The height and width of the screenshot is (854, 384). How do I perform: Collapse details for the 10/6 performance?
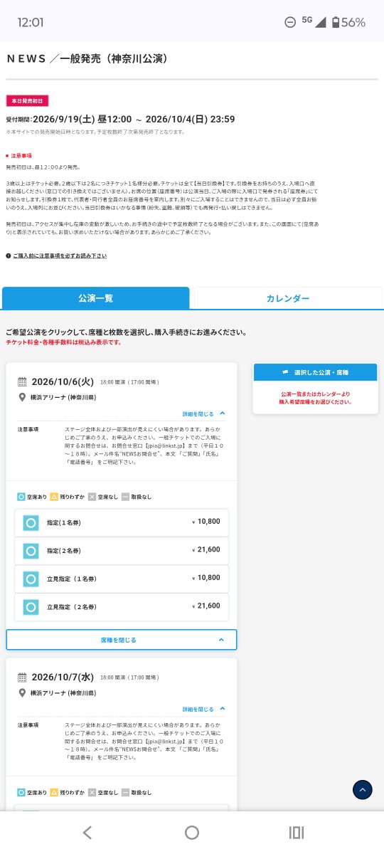[x=204, y=413]
